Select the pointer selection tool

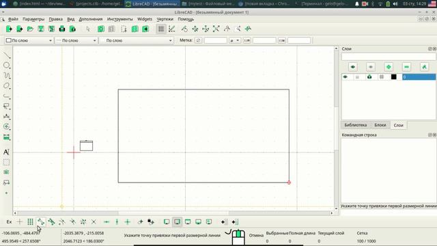(x=88, y=29)
